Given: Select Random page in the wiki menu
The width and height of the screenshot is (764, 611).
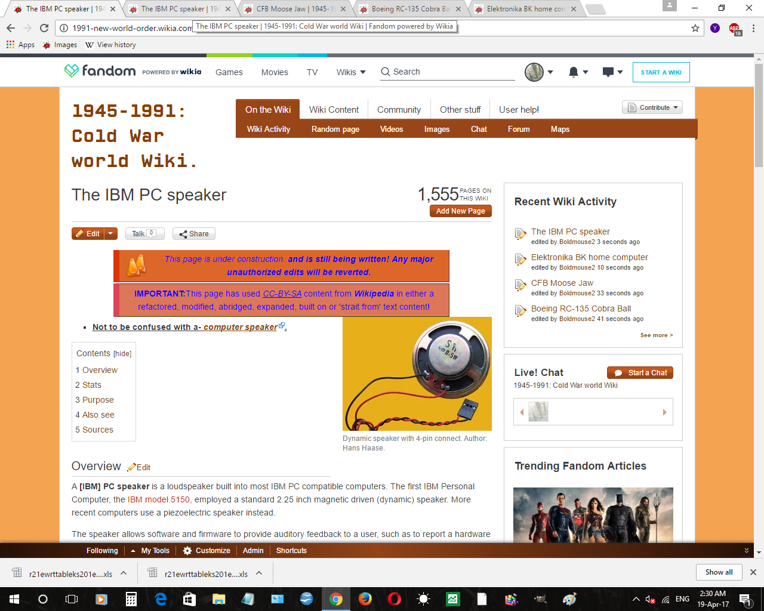Looking at the screenshot, I should pos(335,129).
